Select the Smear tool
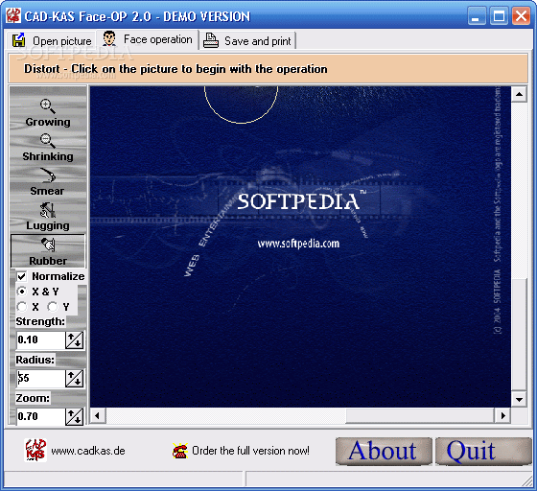Screen dimensions: 537x491 (x=48, y=182)
